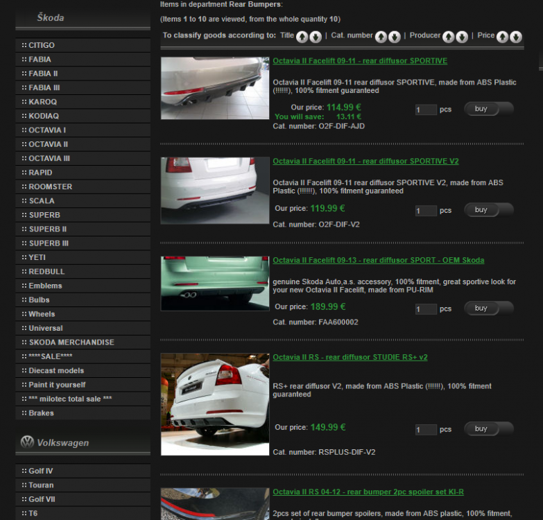This screenshot has width=543, height=520.
Task: Open the SUPERB III category
Action: [x=83, y=243]
